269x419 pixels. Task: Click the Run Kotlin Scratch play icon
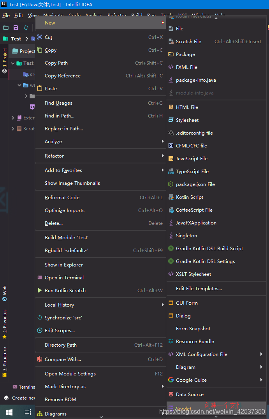coord(40,290)
